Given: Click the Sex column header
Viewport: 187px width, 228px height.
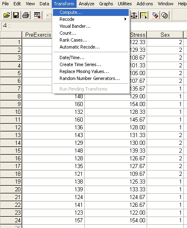Looking at the screenshot, I should [165, 35].
